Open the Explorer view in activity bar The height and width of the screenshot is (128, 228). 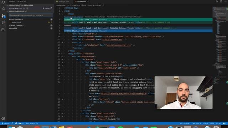3,2
